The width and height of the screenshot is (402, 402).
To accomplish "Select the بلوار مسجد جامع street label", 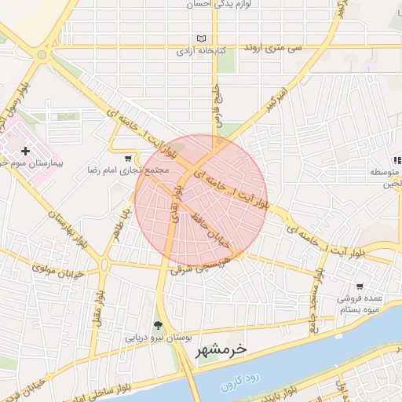I will (x=316, y=300).
